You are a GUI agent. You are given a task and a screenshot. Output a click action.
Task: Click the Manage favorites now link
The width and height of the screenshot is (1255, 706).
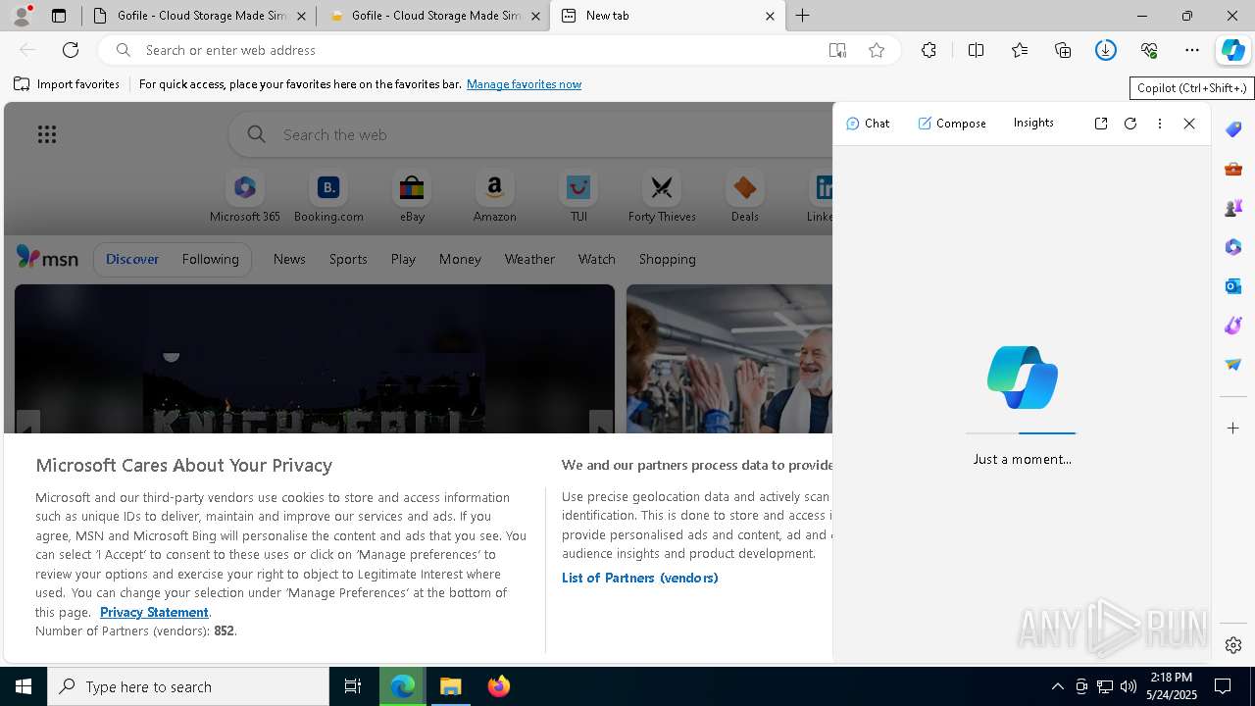tap(524, 84)
